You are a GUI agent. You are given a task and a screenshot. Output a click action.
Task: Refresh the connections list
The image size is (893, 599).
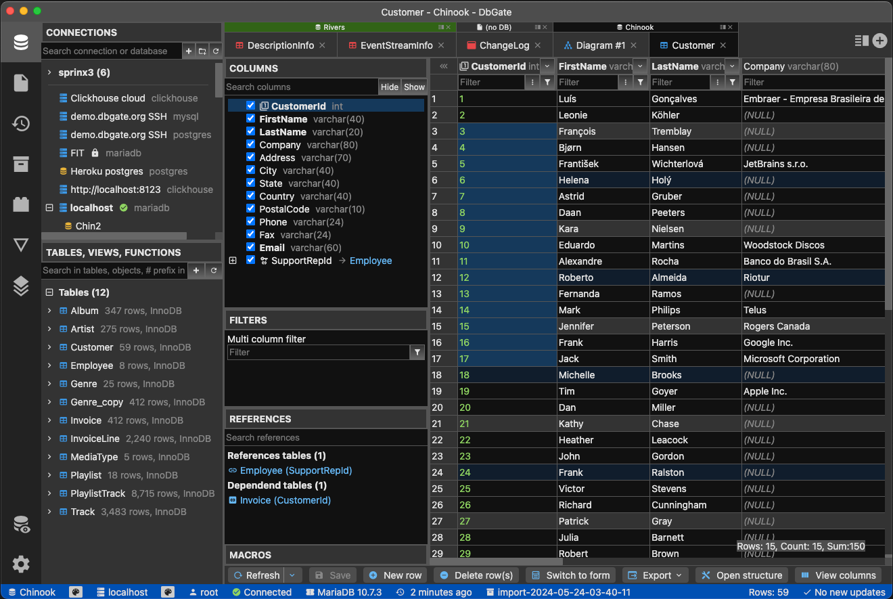tap(216, 51)
